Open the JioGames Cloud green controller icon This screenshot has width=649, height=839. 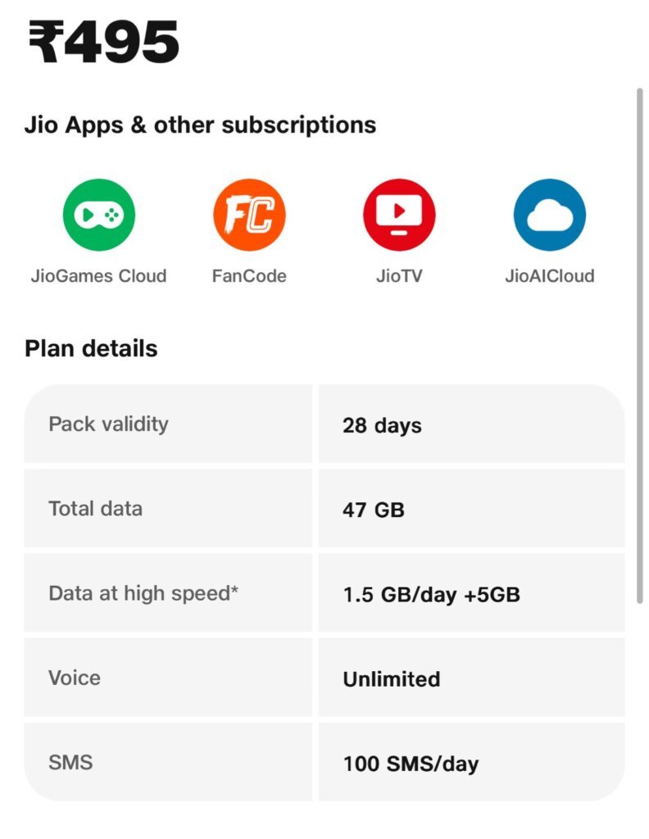coord(99,215)
